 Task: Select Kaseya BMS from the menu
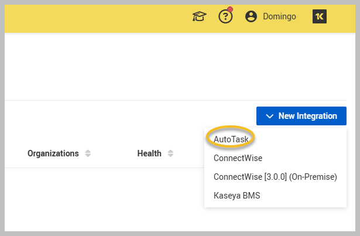point(236,196)
